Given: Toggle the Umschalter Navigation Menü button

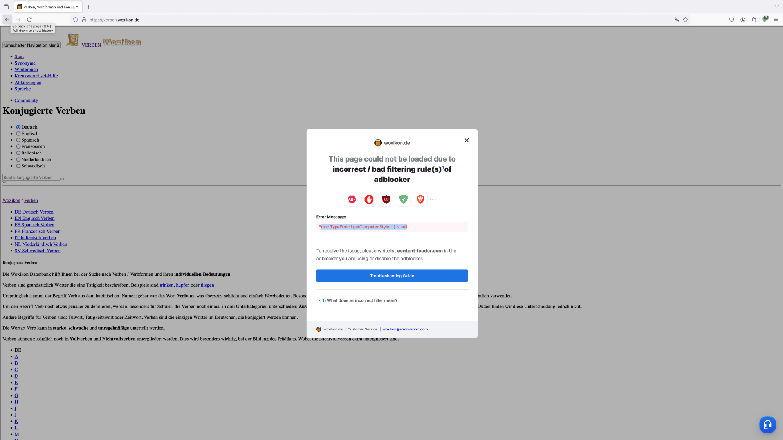Looking at the screenshot, I should (31, 45).
